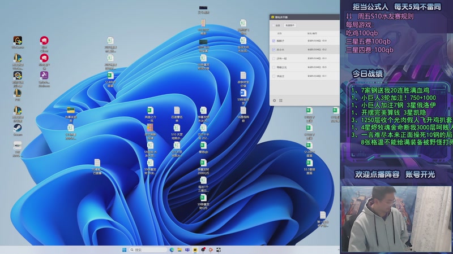Tick the select-all (全选) checkbox
This screenshot has height=254, width=453.
[273, 25]
